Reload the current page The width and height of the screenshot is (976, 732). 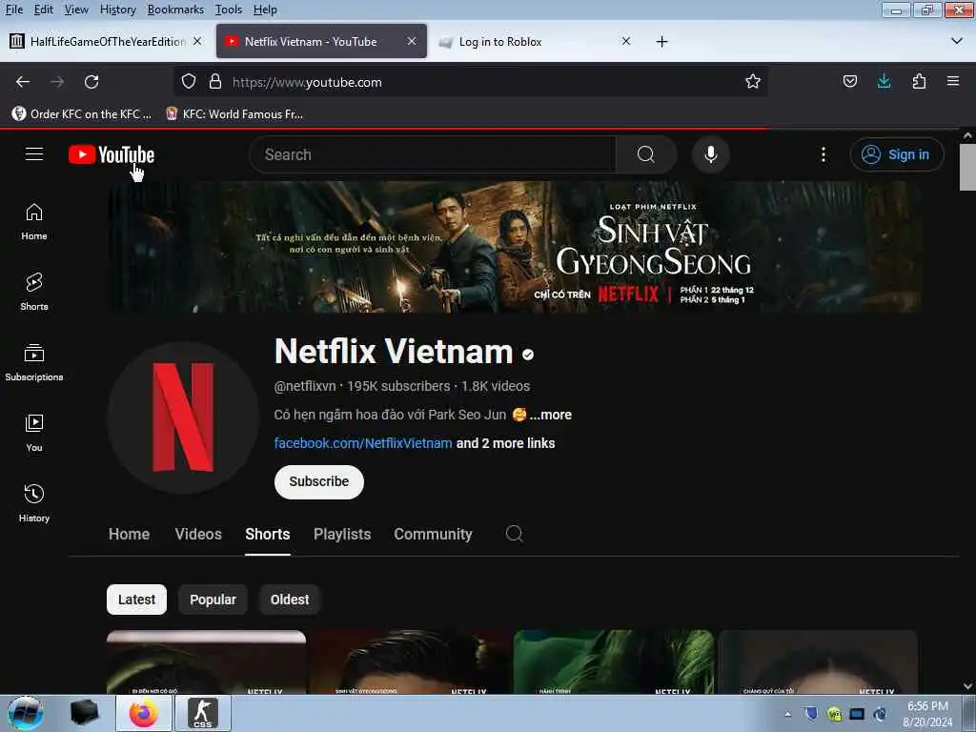[91, 82]
